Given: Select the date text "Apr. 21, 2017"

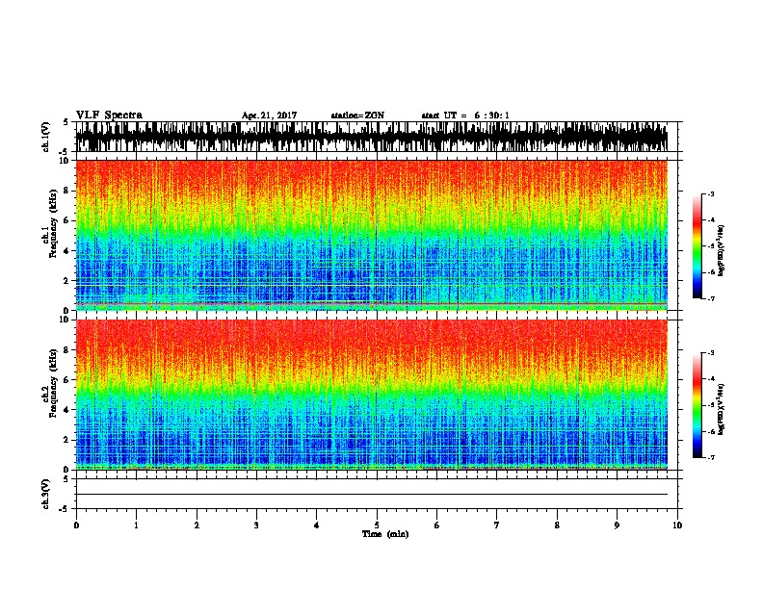Looking at the screenshot, I should pyautogui.click(x=269, y=115).
